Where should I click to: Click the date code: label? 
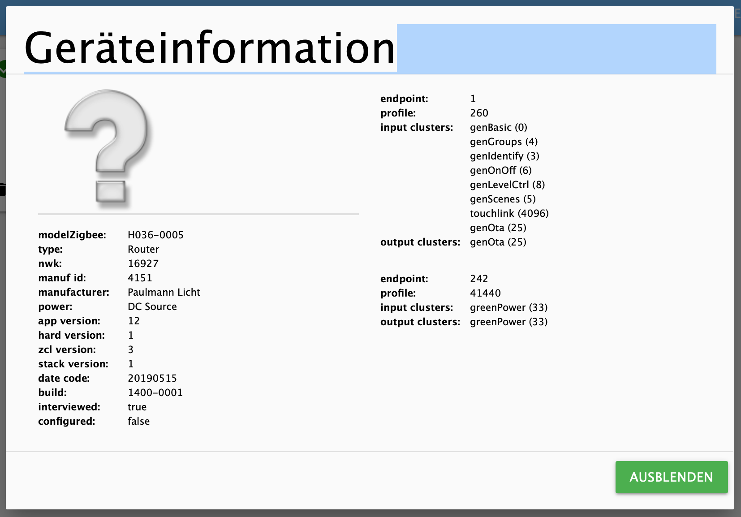click(64, 378)
